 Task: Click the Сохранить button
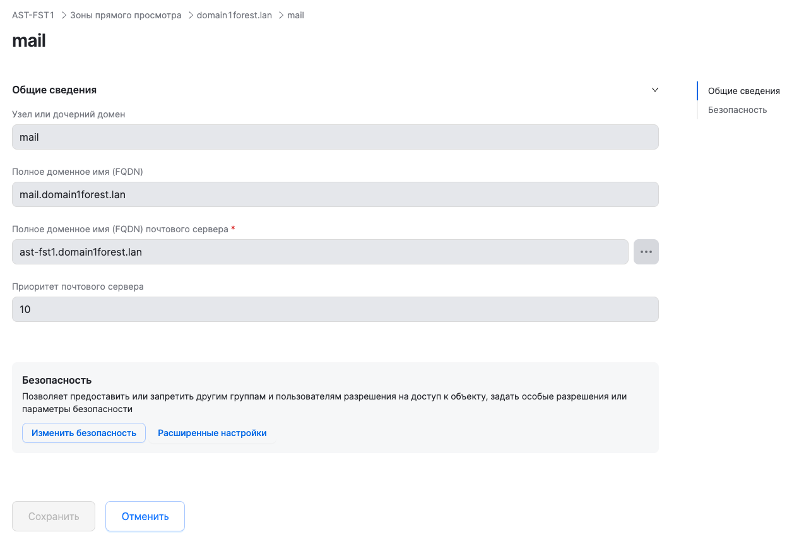tap(54, 516)
